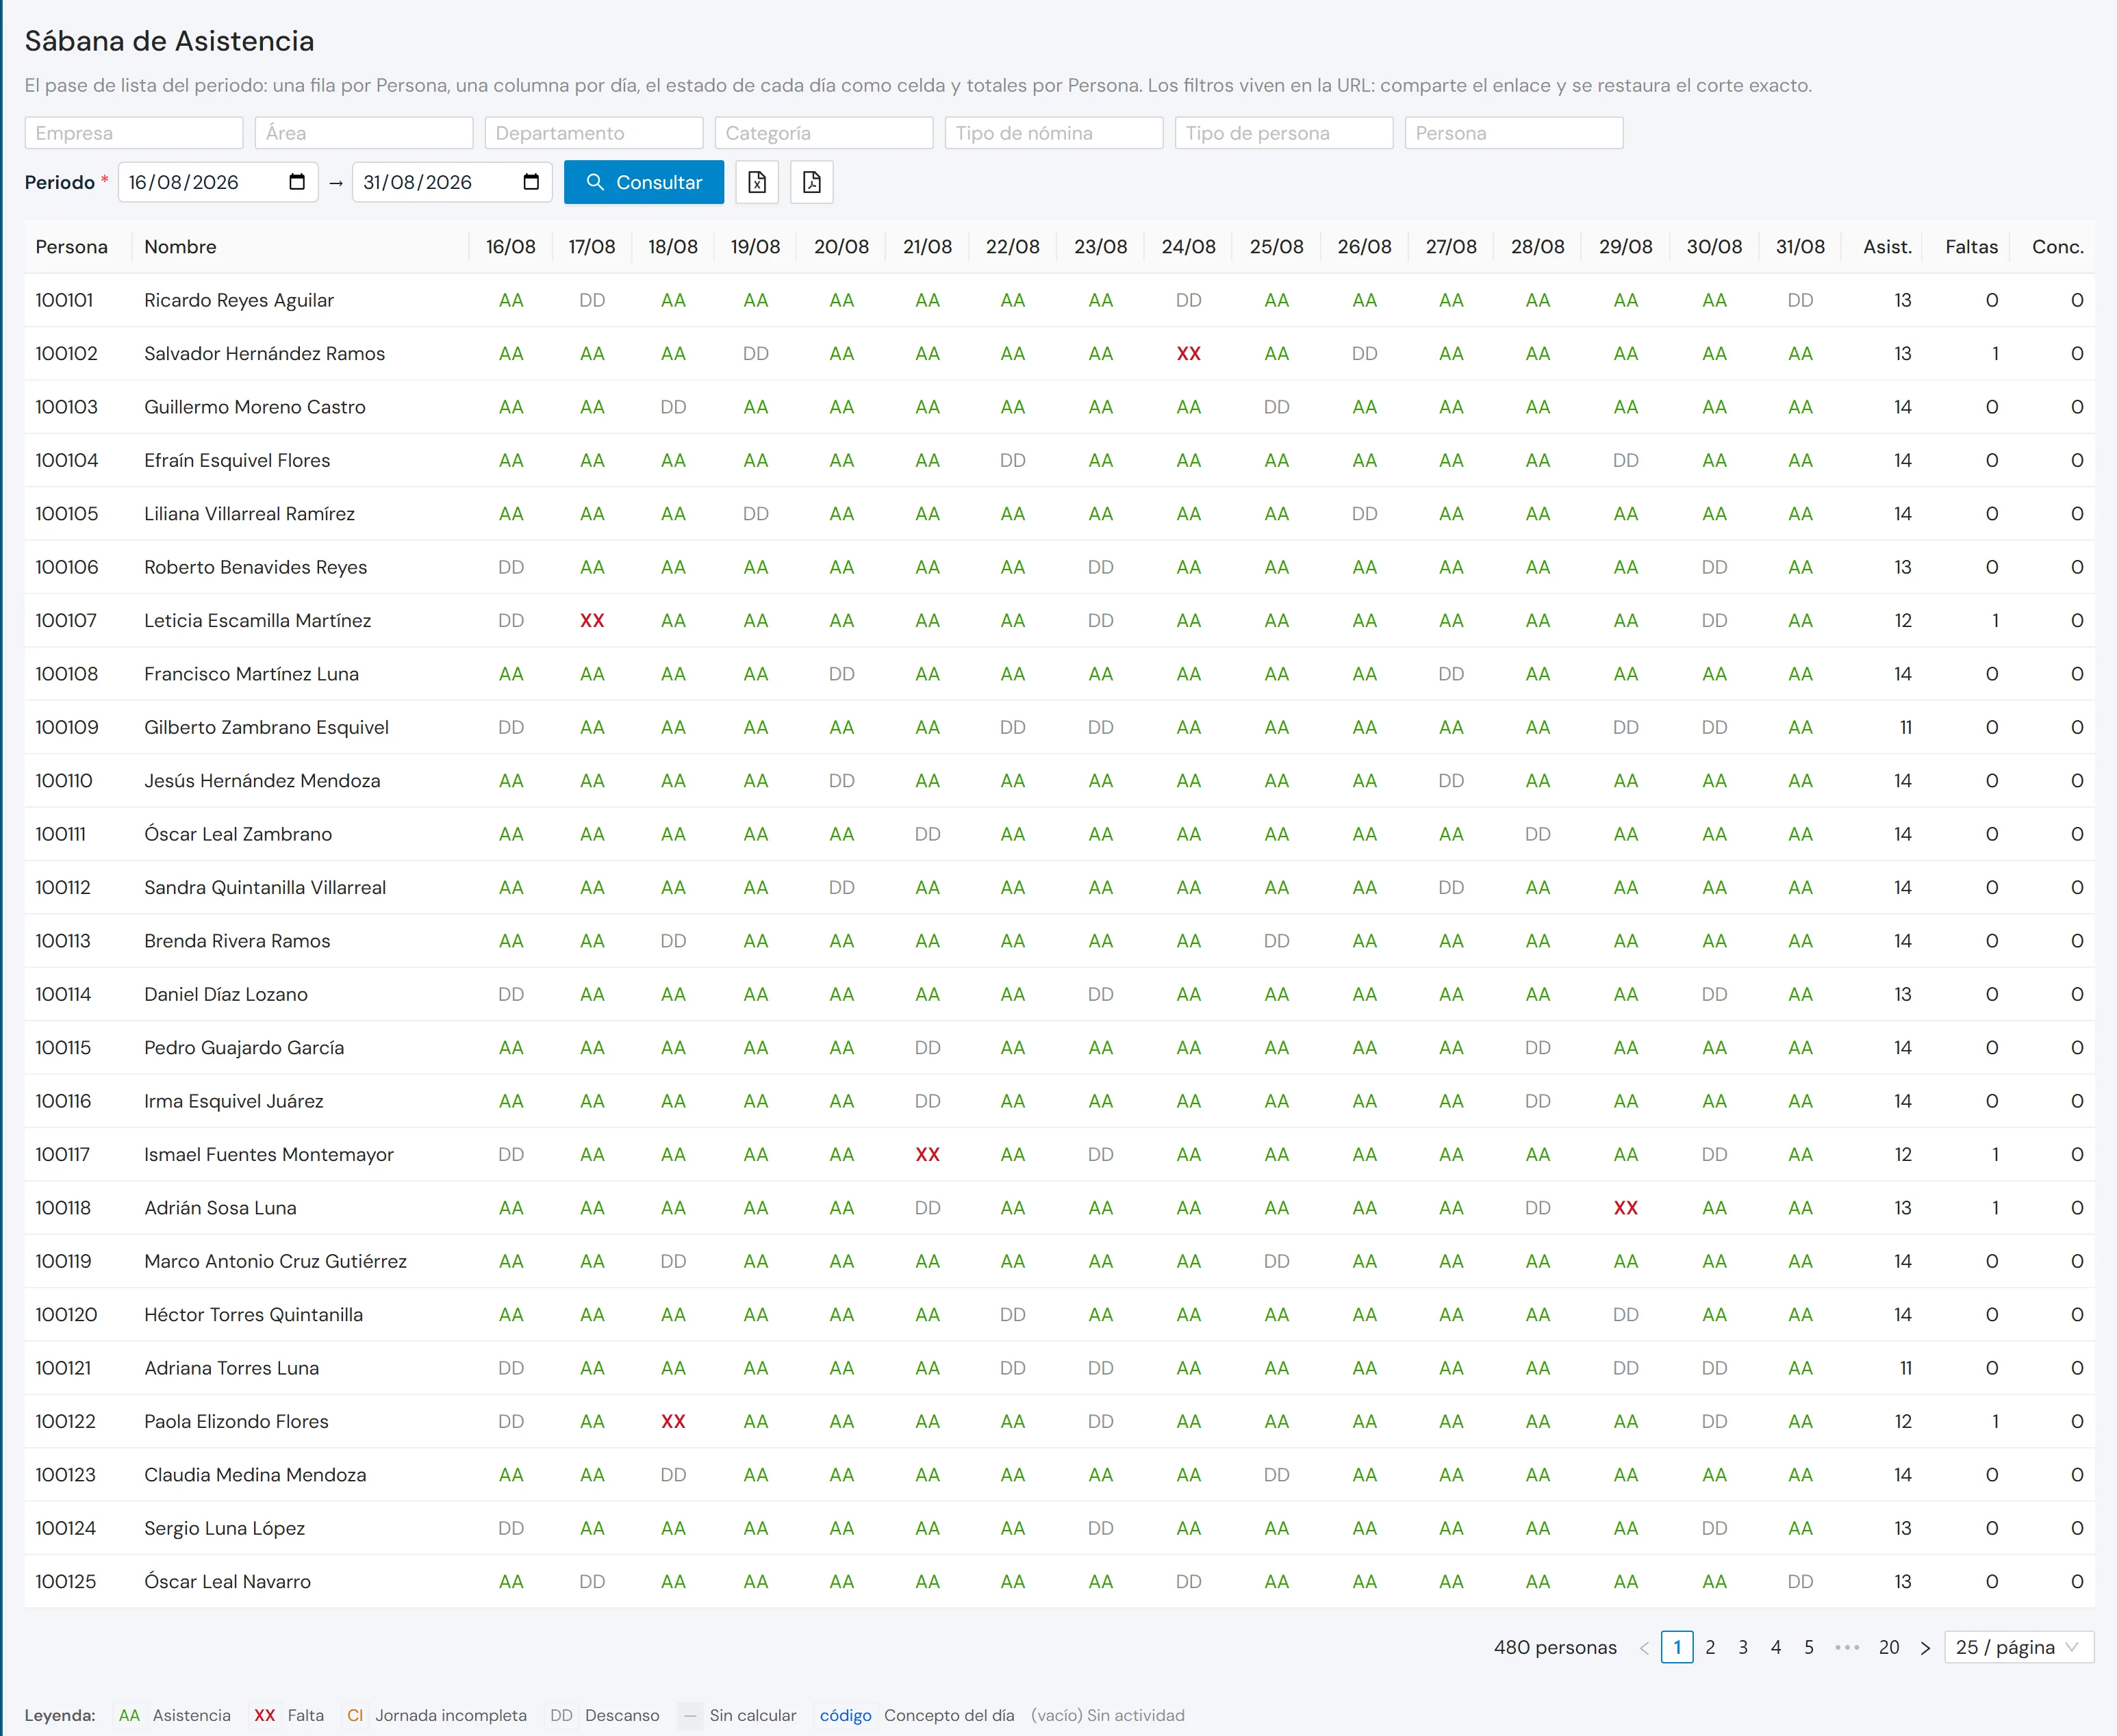Open the Departamento filter dropdown
The width and height of the screenshot is (2117, 1736).
594,133
